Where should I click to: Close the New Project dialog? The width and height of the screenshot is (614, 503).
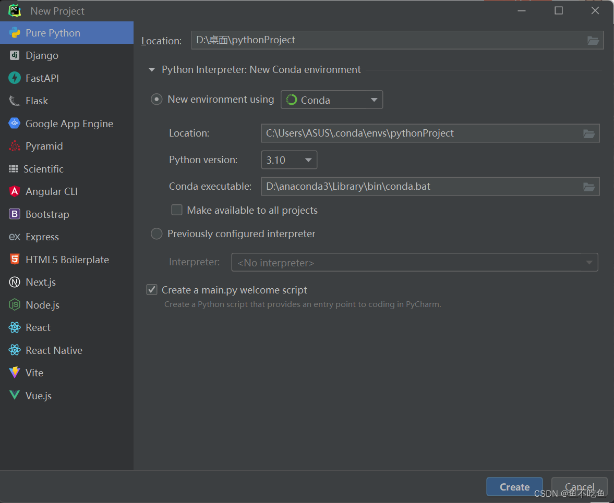coord(595,10)
